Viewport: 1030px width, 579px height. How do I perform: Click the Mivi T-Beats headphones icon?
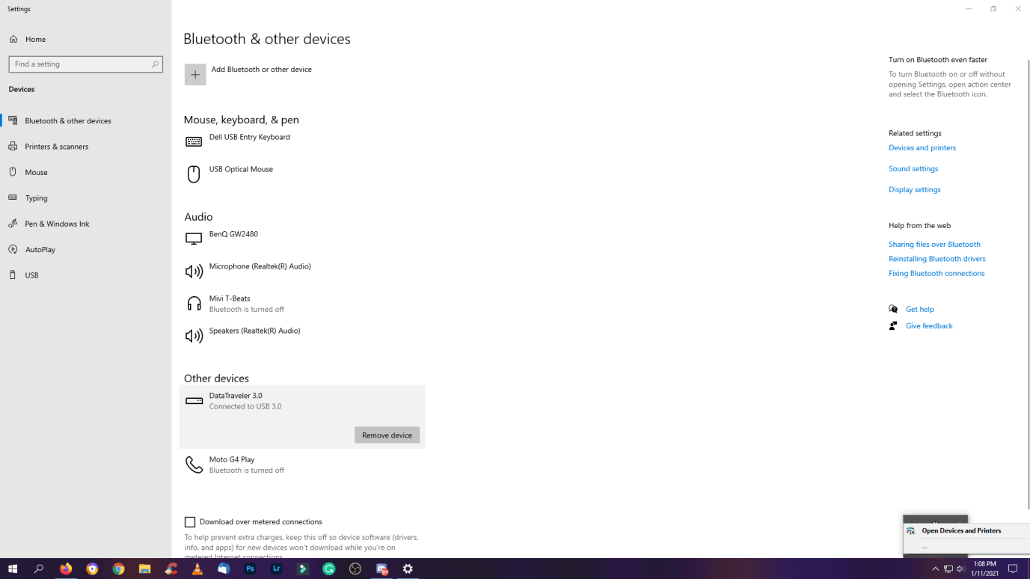pyautogui.click(x=194, y=304)
